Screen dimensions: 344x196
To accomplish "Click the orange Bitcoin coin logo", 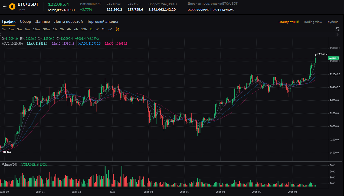I will pyautogui.click(x=12, y=6).
